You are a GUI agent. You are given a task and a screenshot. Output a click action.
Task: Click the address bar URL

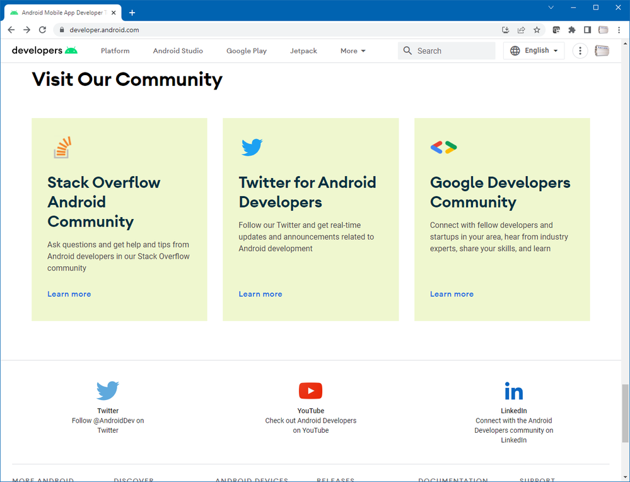tap(104, 30)
